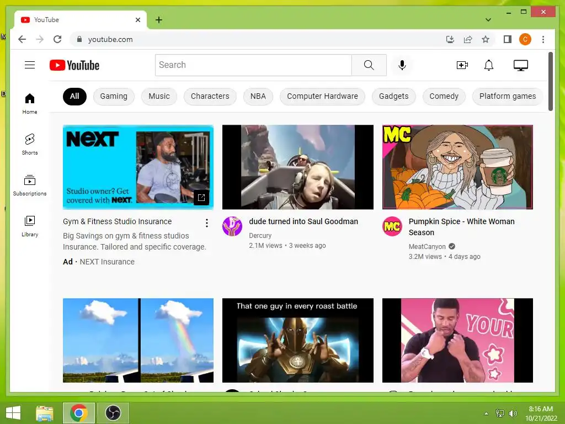View site information lock icon
The height and width of the screenshot is (424, 565).
pyautogui.click(x=79, y=39)
